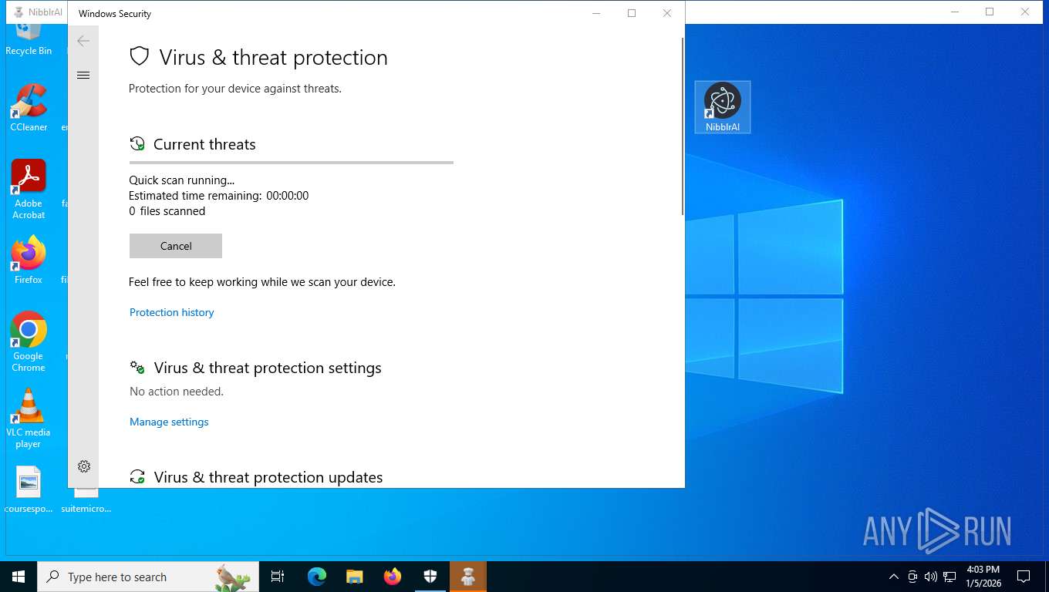Viewport: 1049px width, 592px height.
Task: Click the "0 files scanned" text
Action: [x=167, y=211]
